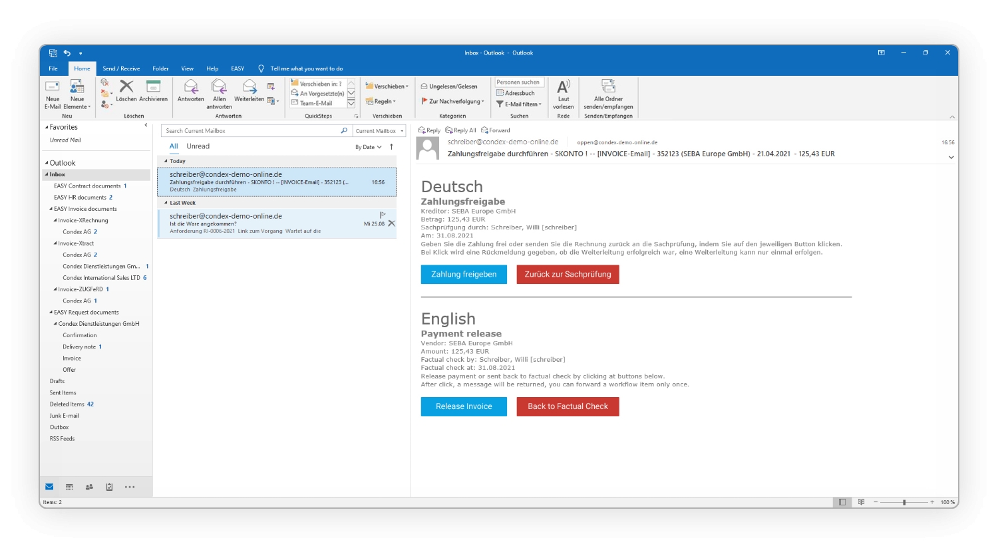998x554 pixels.
Task: Click the Personen suchen search box
Action: coord(520,82)
